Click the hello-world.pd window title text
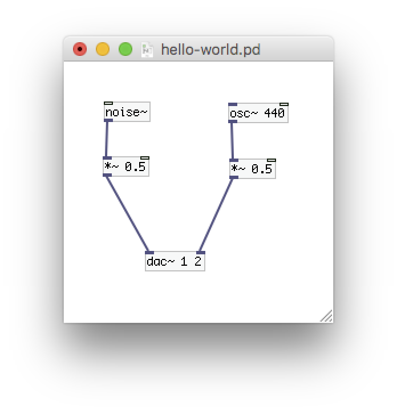Screen dimensions: 397x414 pos(210,50)
